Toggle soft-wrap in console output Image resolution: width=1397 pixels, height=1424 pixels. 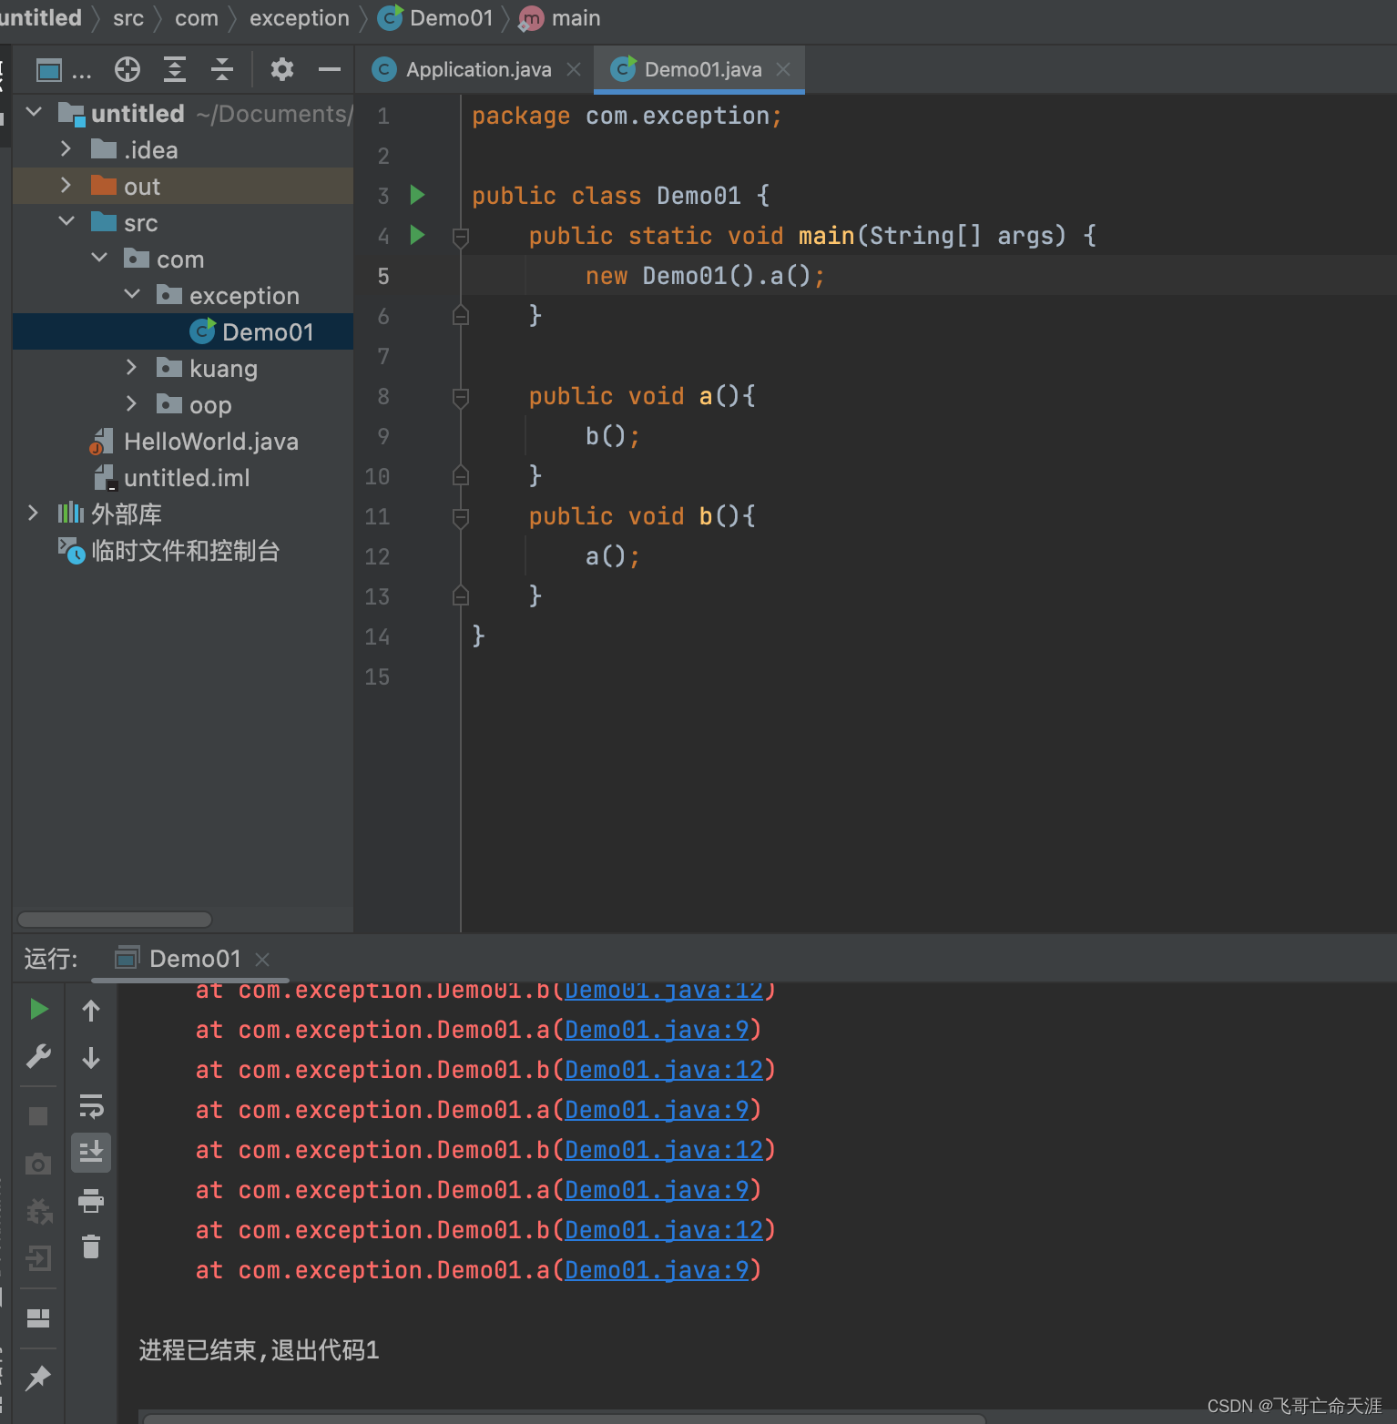tap(91, 1105)
